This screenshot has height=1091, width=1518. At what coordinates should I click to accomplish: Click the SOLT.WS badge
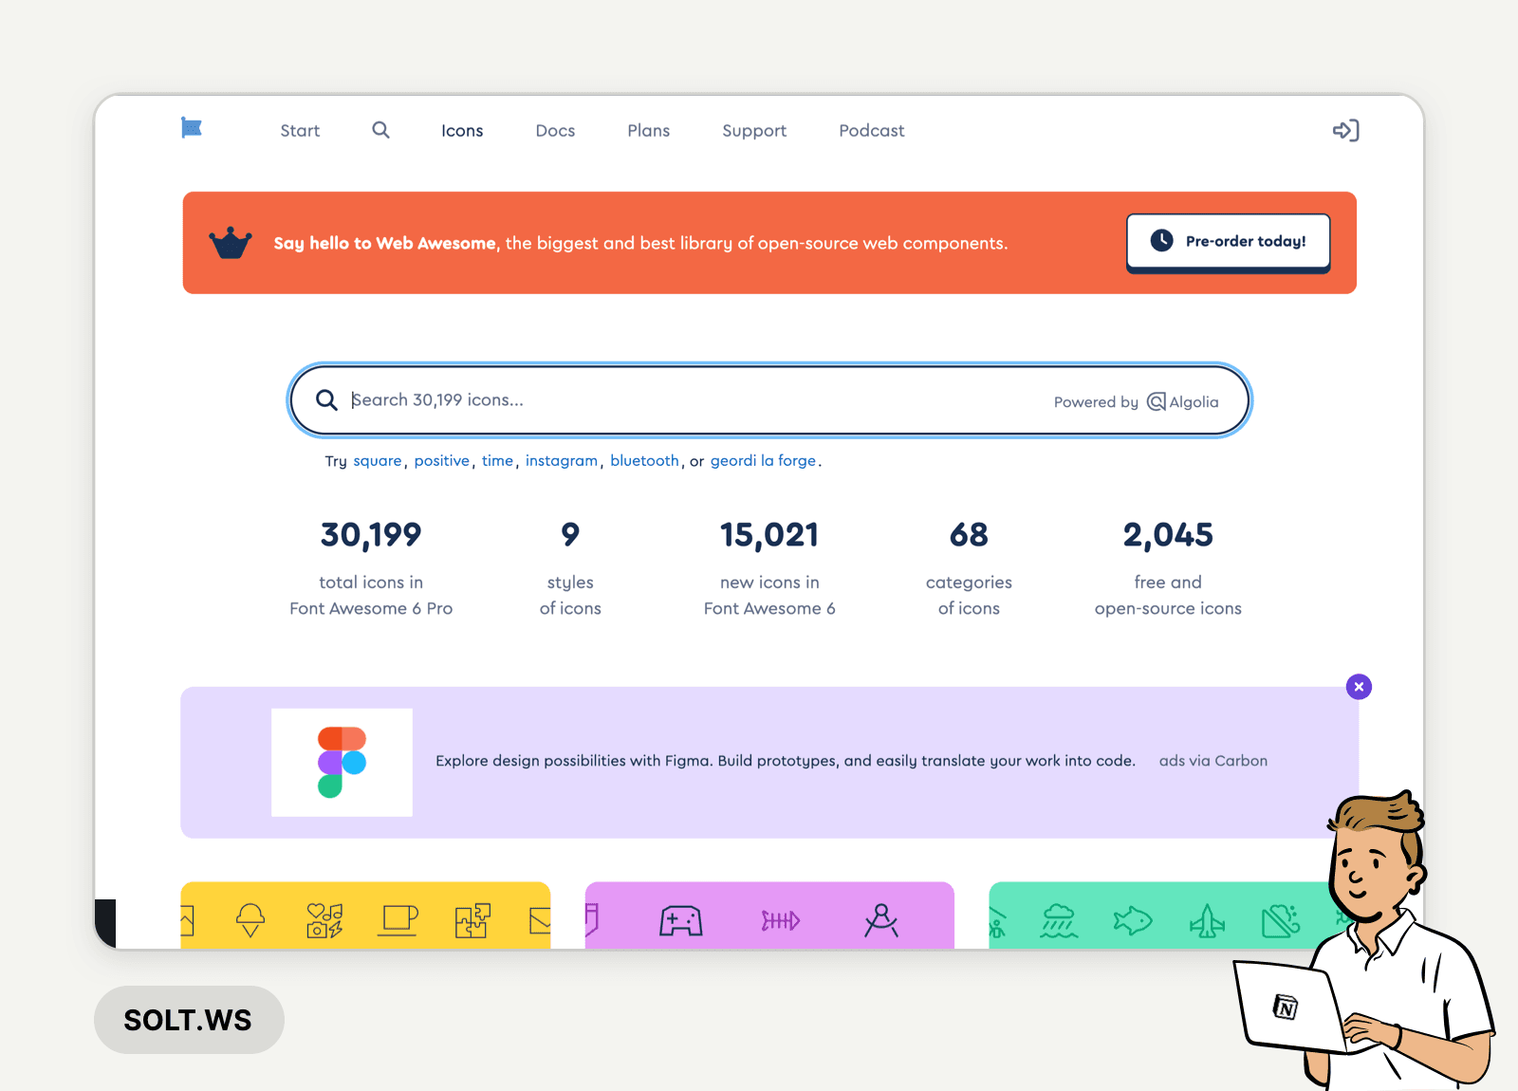coord(189,1020)
